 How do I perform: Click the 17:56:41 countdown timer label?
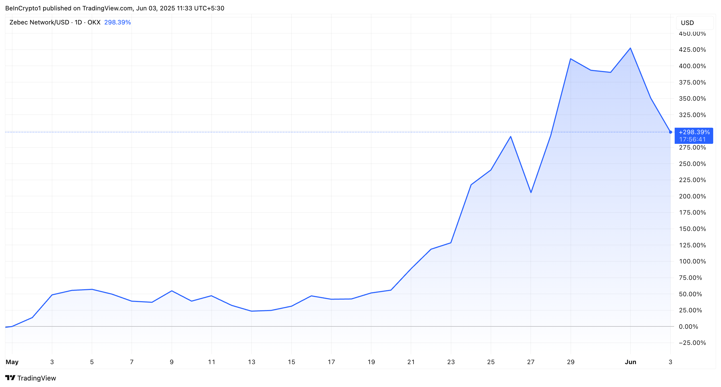pyautogui.click(x=692, y=139)
